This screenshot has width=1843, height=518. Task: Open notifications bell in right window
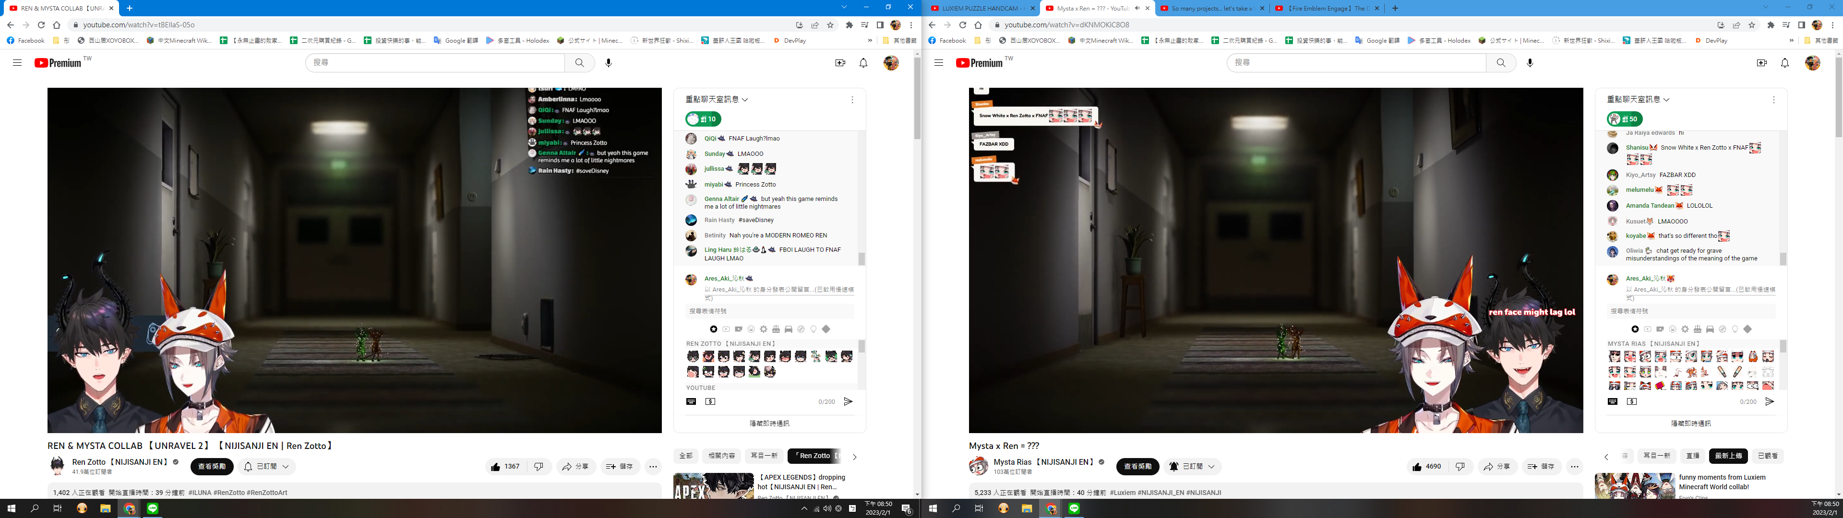(x=1784, y=63)
